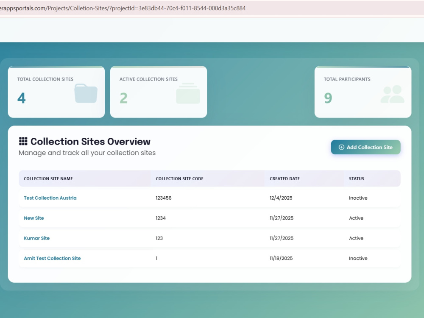The width and height of the screenshot is (424, 318).
Task: Click the Add Collection Site button
Action: tap(365, 147)
